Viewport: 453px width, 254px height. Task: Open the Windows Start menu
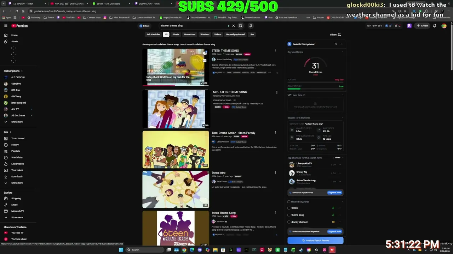point(121,250)
